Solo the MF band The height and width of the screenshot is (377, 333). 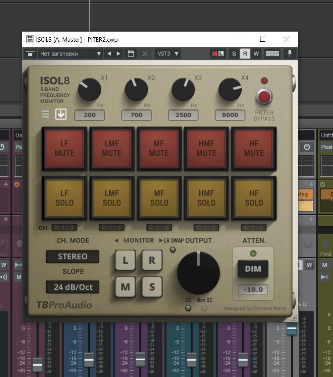(159, 198)
